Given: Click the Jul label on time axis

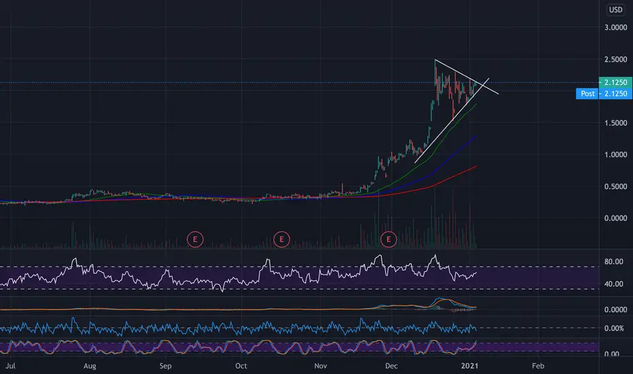Looking at the screenshot, I should click(x=10, y=366).
